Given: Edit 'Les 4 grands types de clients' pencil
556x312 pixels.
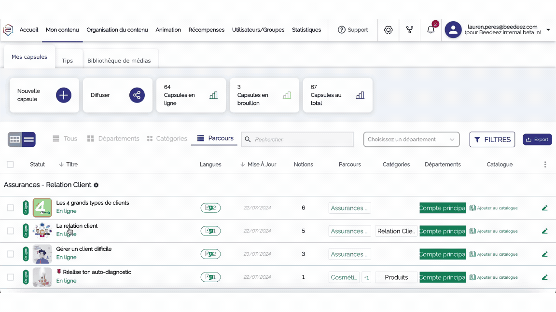Looking at the screenshot, I should tap(545, 208).
